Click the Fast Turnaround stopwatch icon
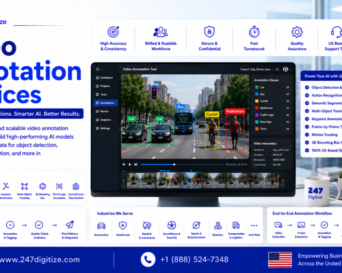342x273 pixels. [254, 32]
